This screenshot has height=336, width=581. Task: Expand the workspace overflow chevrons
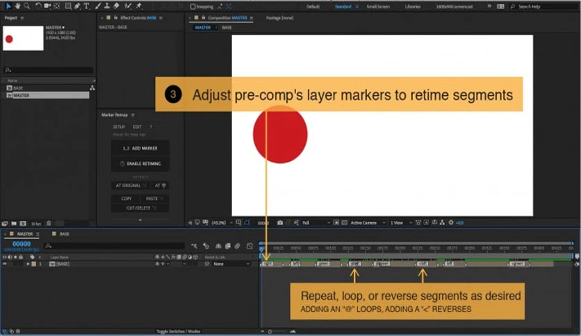click(489, 6)
